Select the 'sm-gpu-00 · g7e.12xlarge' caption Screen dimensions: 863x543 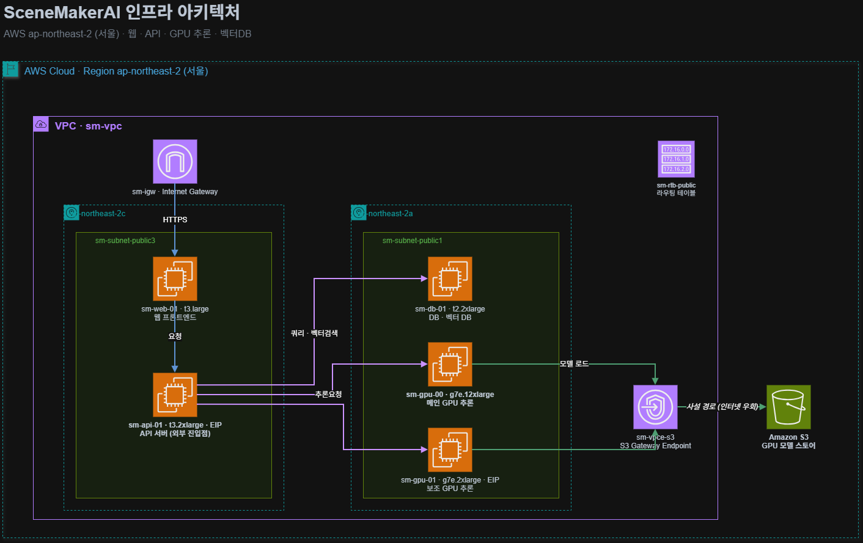pyautogui.click(x=450, y=395)
